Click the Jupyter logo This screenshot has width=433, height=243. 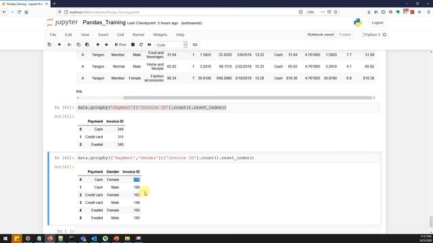click(x=62, y=22)
